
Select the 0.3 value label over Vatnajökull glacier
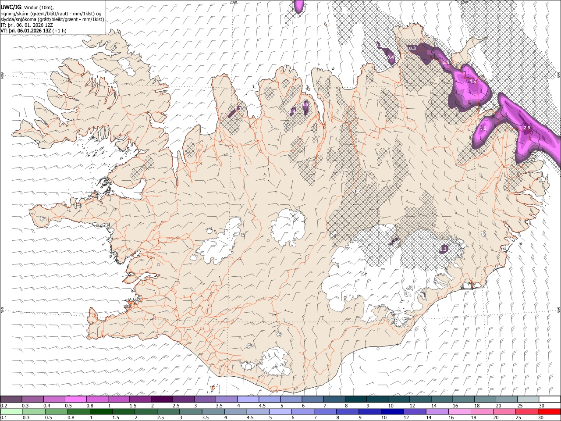tap(443, 249)
